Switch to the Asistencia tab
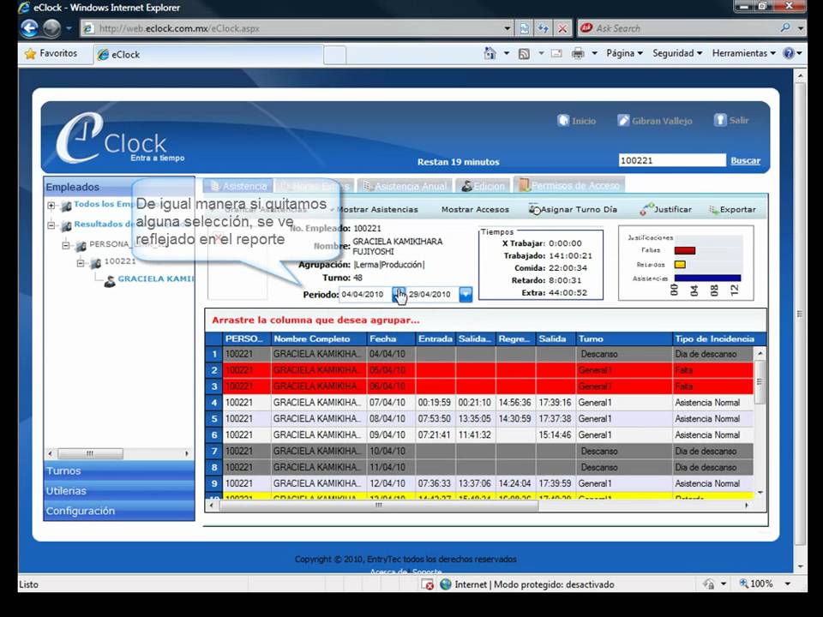 237,186
